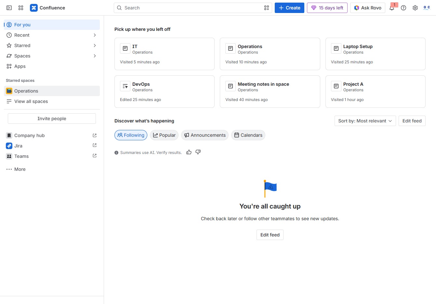
Task: Click the Operations space folder icon
Action: [9, 91]
